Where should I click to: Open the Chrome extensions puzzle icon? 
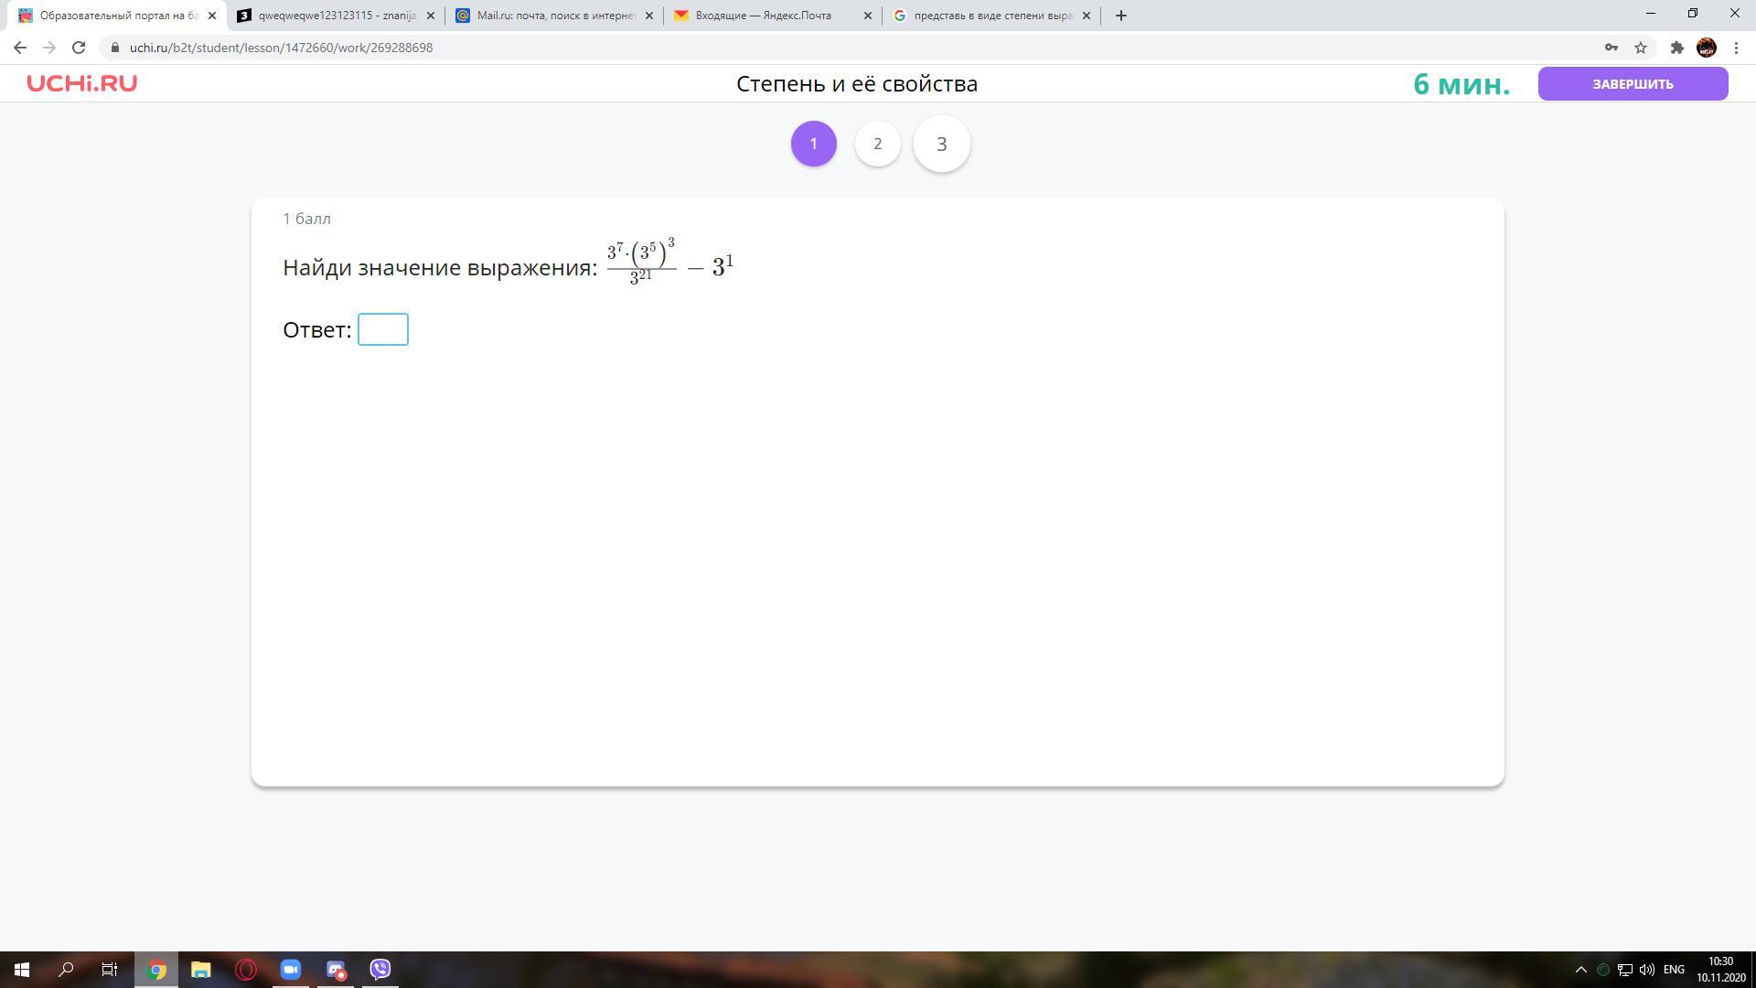tap(1676, 48)
